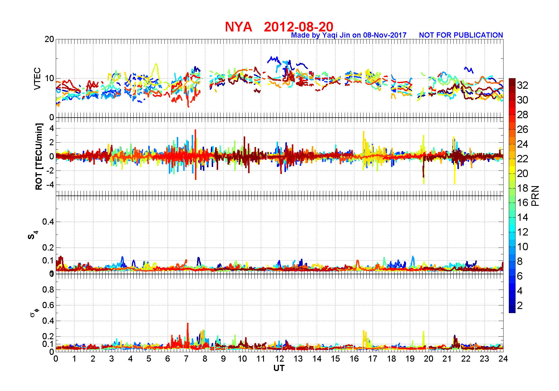Select colorbar tick label 2
Screen dimensions: 559x391
(520, 305)
